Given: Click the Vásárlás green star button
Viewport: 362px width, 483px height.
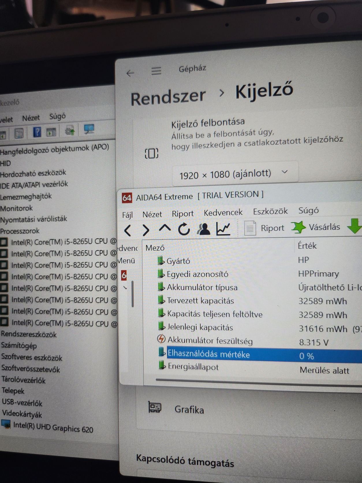Looking at the screenshot, I should (316, 227).
